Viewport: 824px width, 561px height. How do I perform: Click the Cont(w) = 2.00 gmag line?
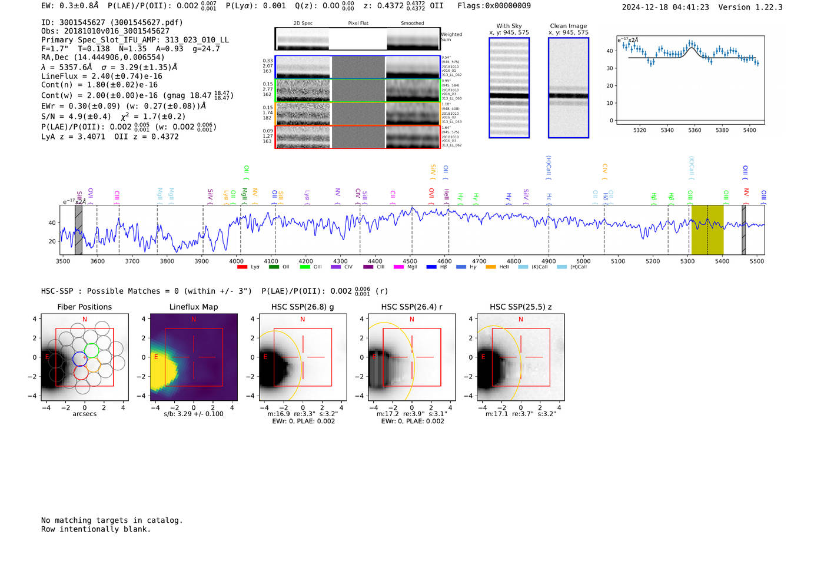click(x=137, y=95)
